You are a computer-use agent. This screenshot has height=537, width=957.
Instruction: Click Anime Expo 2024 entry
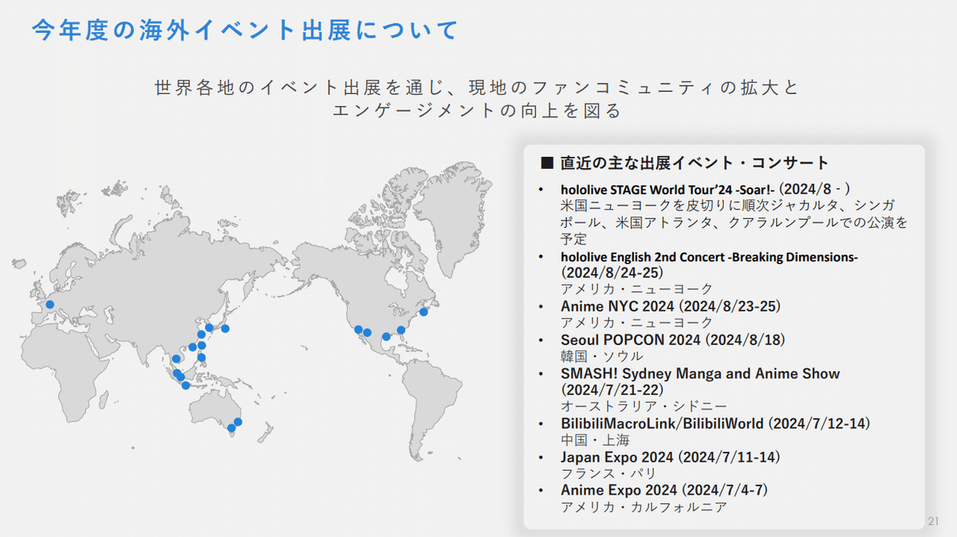click(x=664, y=490)
